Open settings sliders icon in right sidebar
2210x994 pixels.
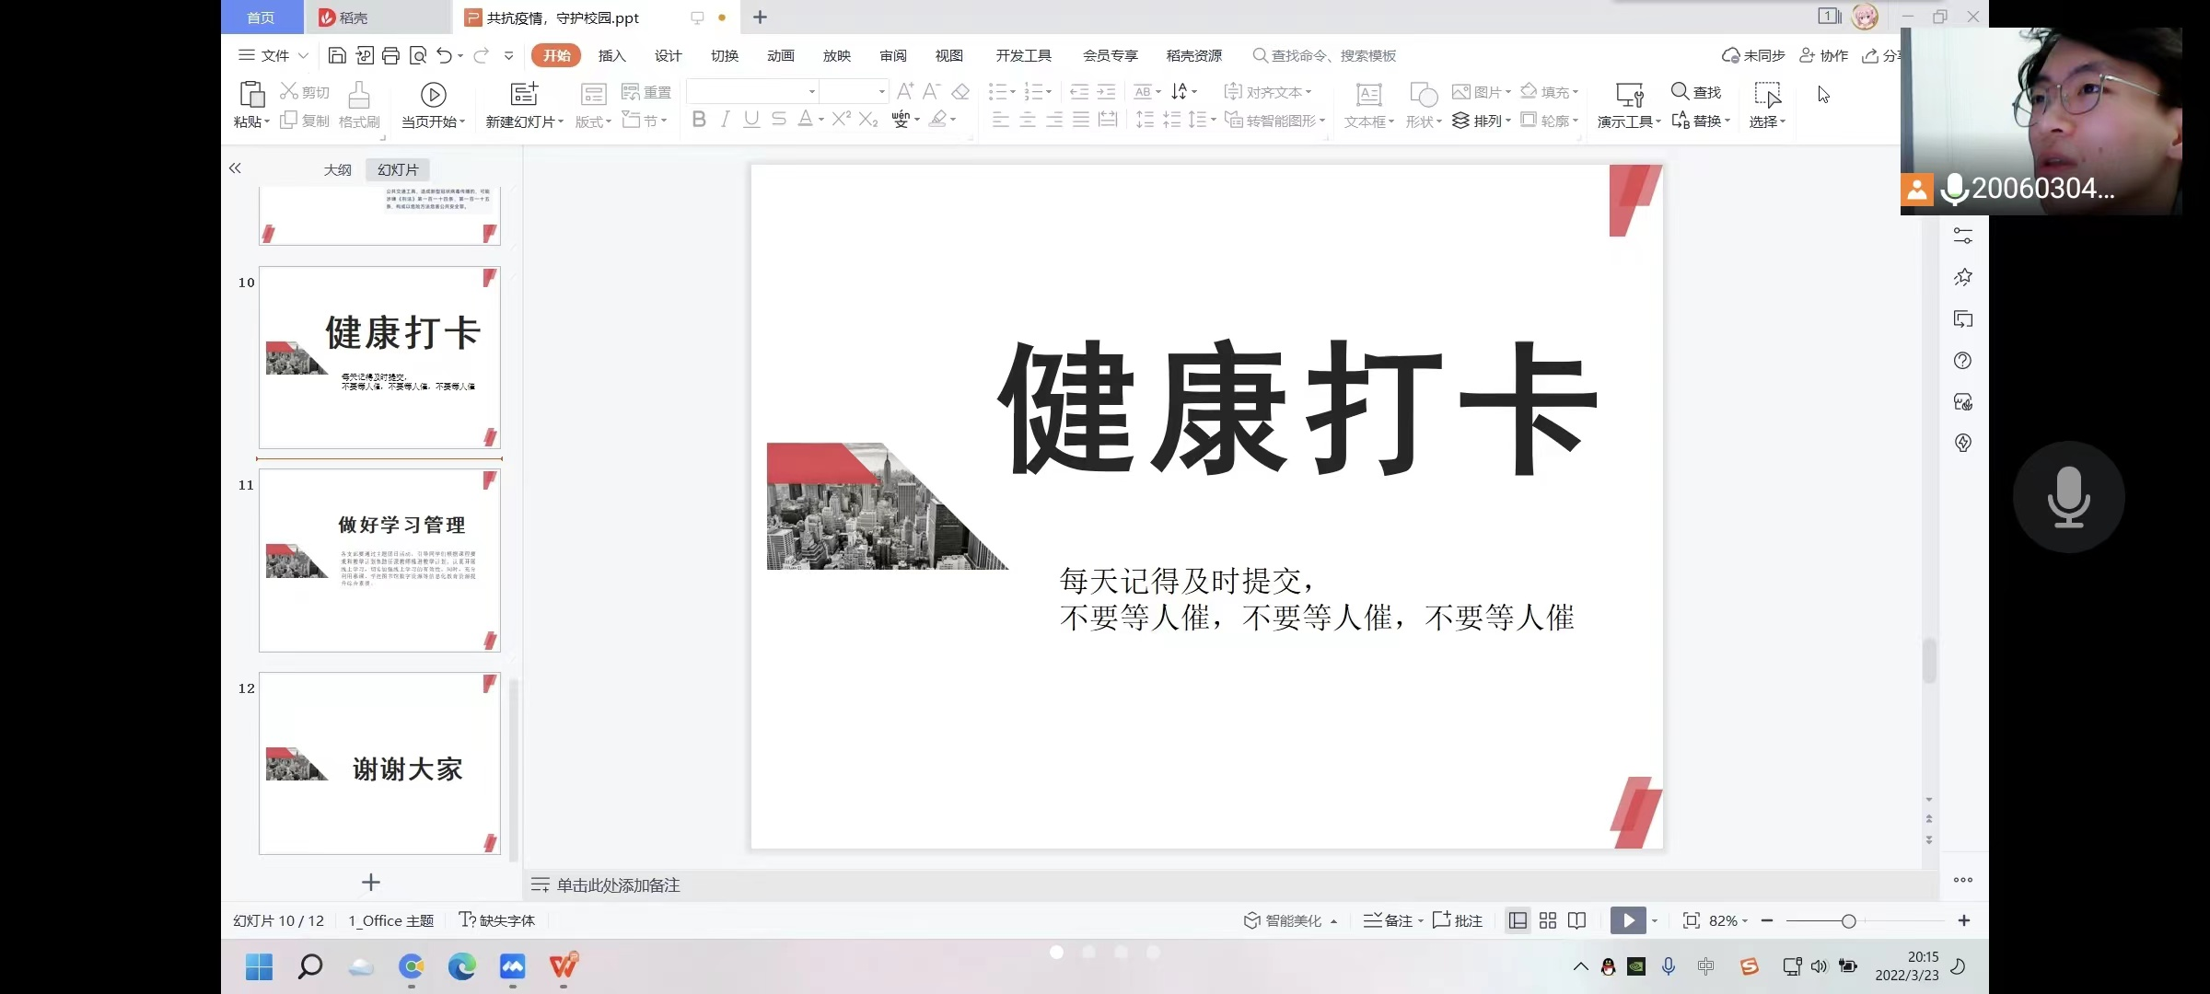(x=1963, y=237)
